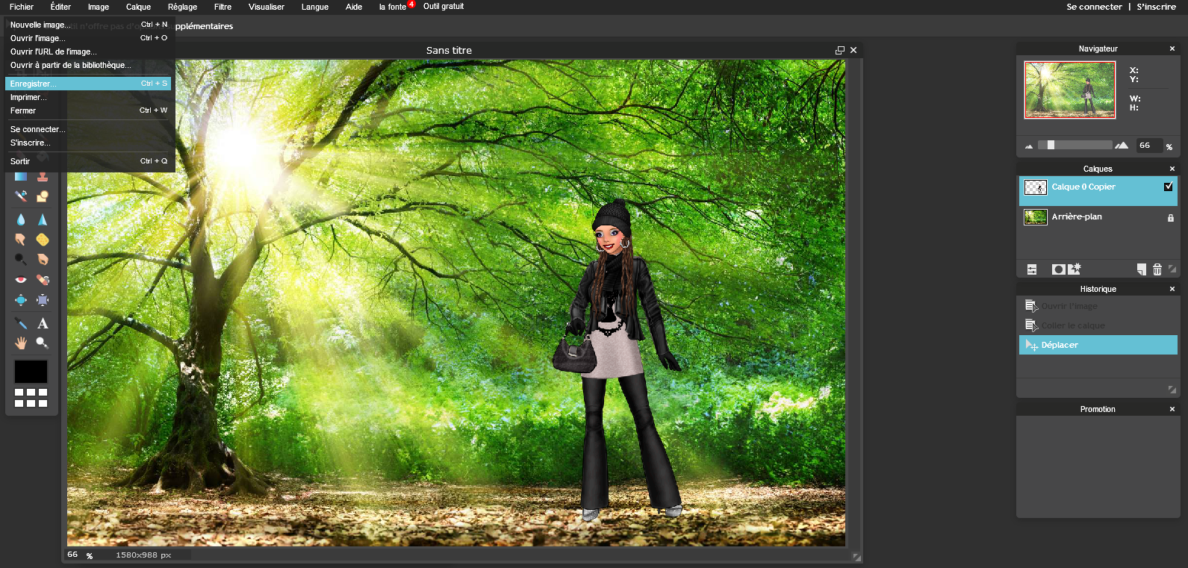Click the canvas zoom percentage field '66'

(73, 555)
